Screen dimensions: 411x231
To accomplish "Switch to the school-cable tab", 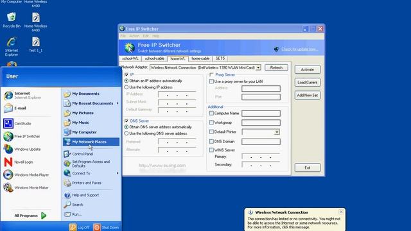I will 154,58.
